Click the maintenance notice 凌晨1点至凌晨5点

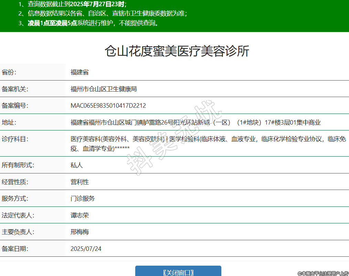(x=52, y=23)
